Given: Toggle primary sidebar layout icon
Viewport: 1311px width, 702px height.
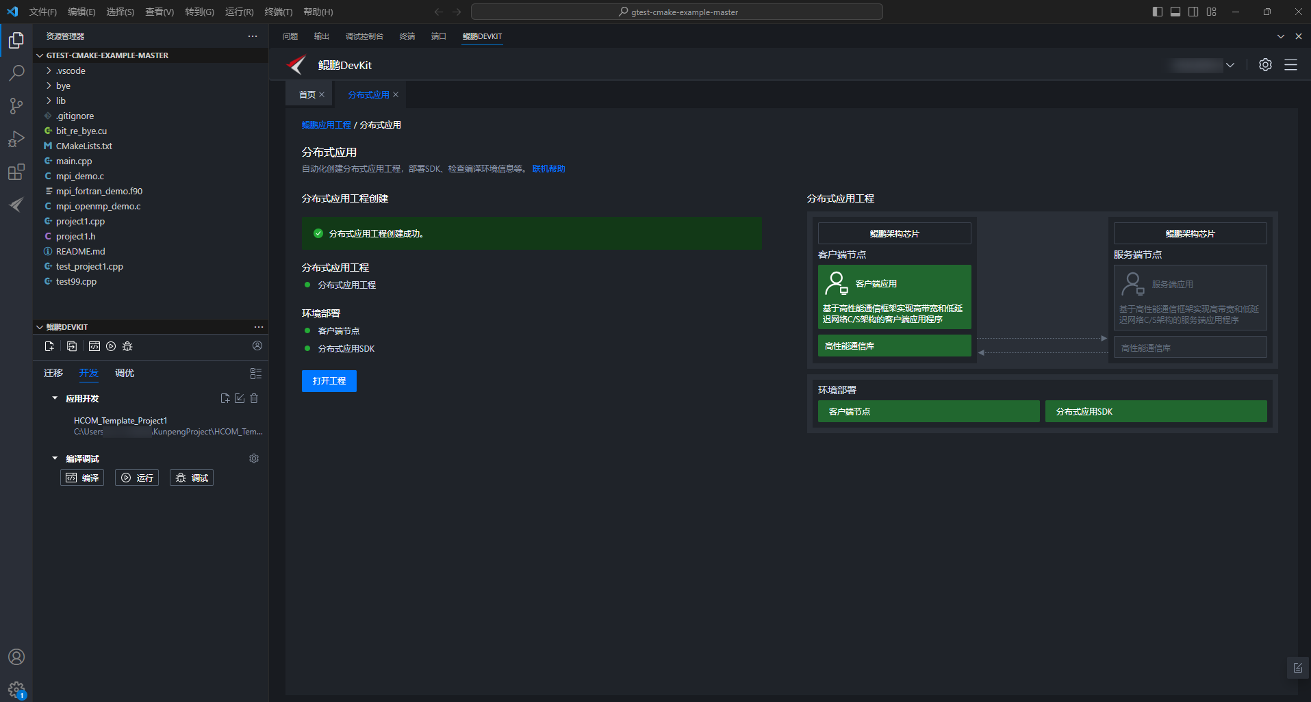Looking at the screenshot, I should [1158, 12].
